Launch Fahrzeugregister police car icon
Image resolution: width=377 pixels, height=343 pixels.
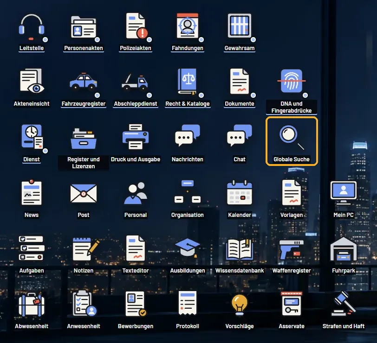pyautogui.click(x=84, y=82)
